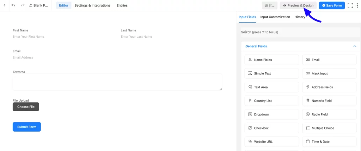Switch to Settings & Integrations tab
The width and height of the screenshot is (361, 151).
(92, 5)
